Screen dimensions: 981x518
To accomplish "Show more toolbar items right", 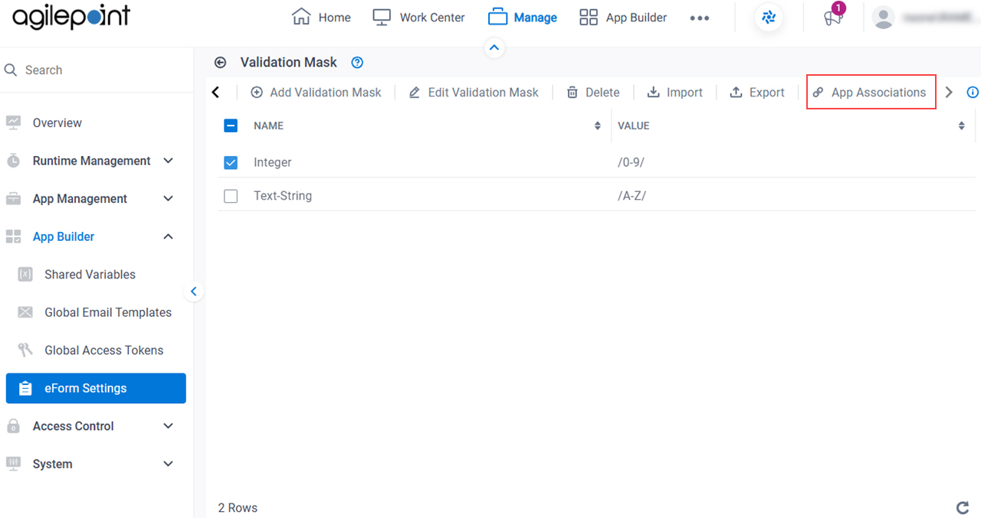I will pos(949,93).
